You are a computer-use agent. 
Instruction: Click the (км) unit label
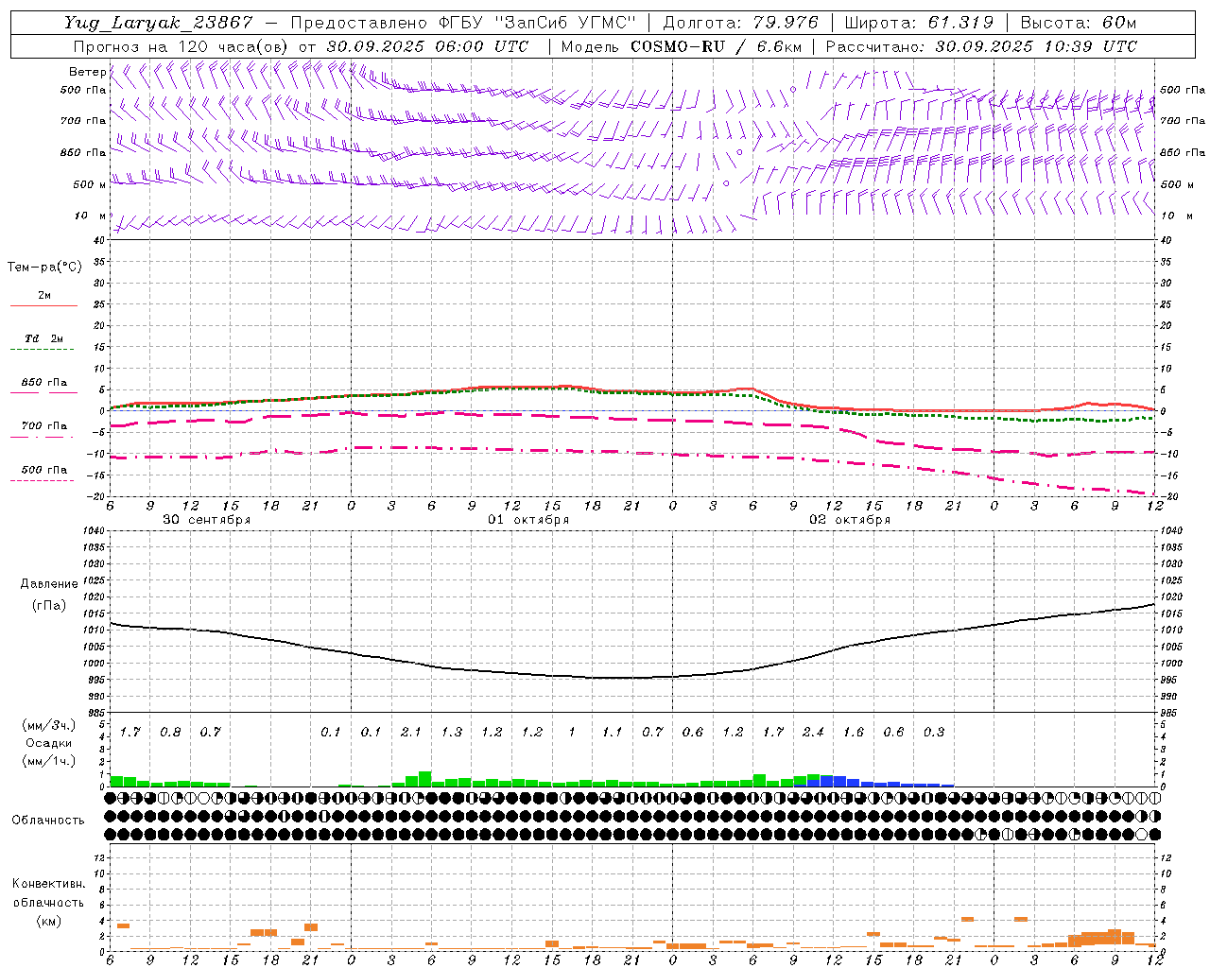tap(48, 921)
